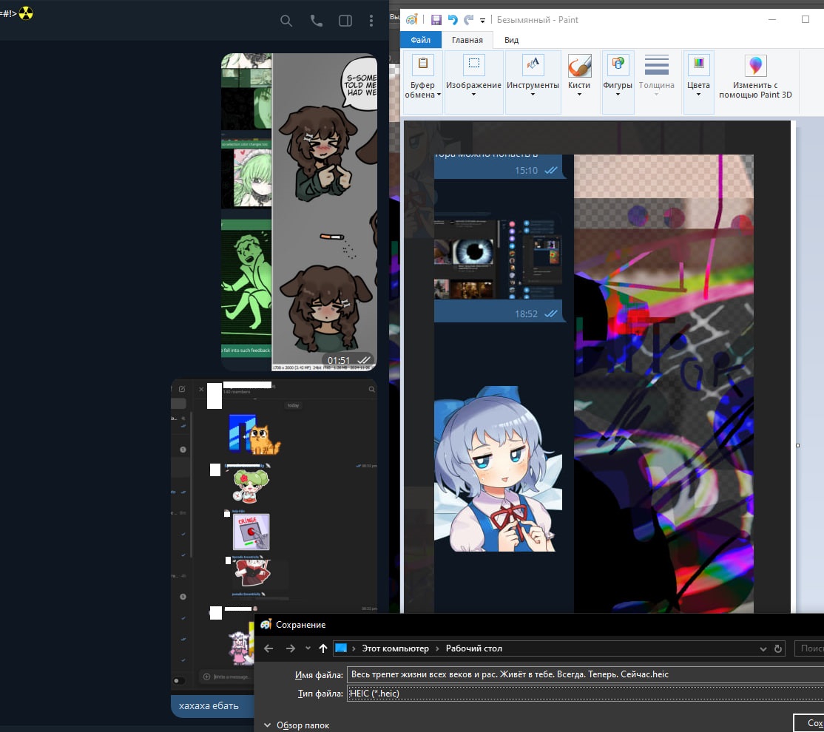Open the Файл menu in Paint

[421, 40]
